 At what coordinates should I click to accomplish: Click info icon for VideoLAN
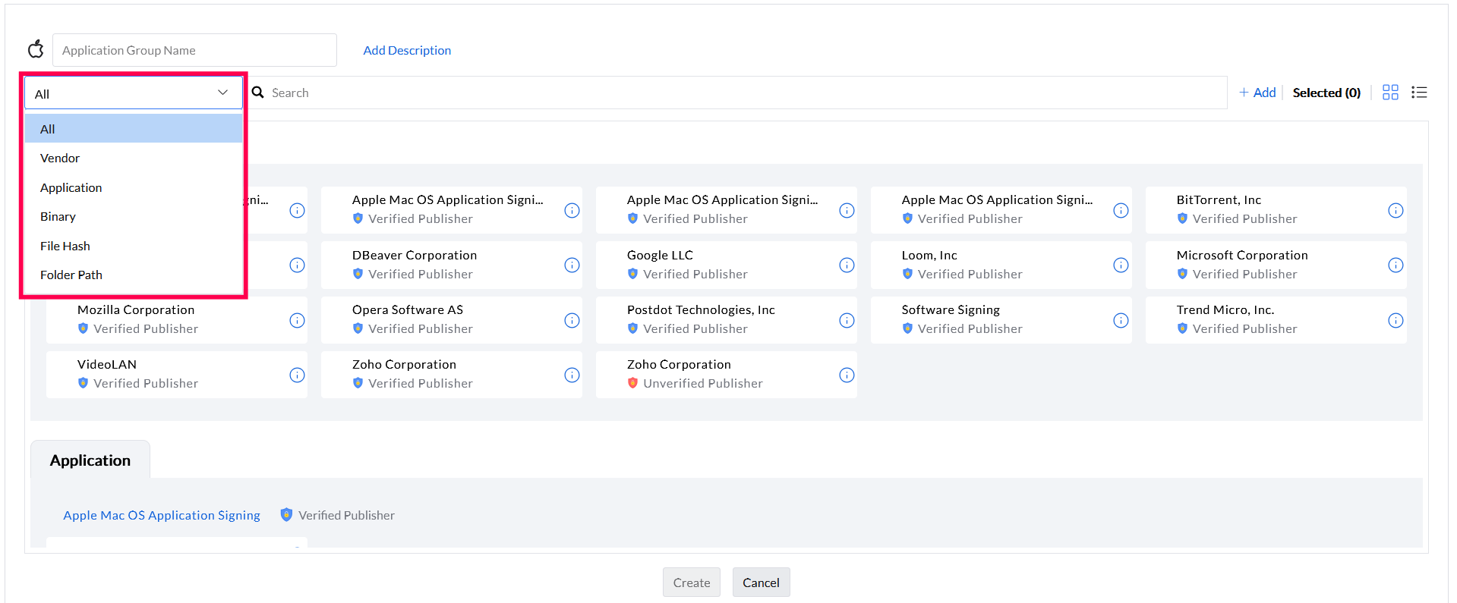[x=297, y=375]
